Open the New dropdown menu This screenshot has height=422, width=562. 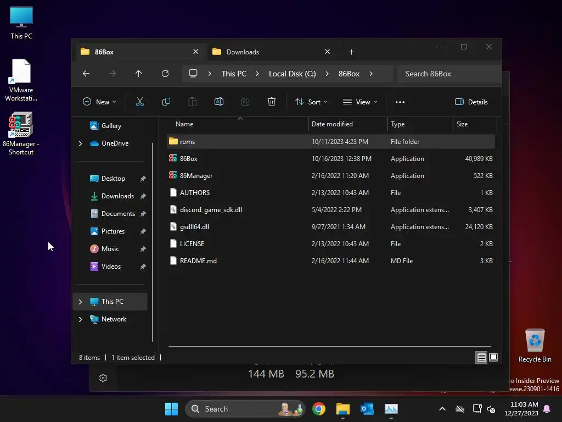99,102
